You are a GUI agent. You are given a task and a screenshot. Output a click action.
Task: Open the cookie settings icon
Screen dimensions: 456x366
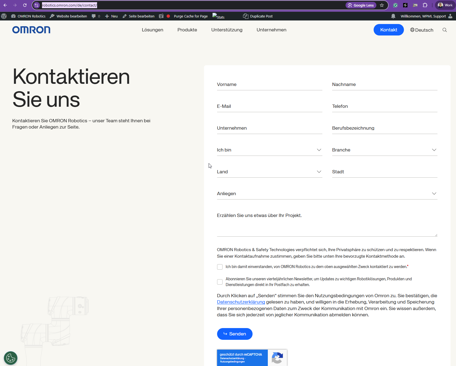[x=11, y=358]
